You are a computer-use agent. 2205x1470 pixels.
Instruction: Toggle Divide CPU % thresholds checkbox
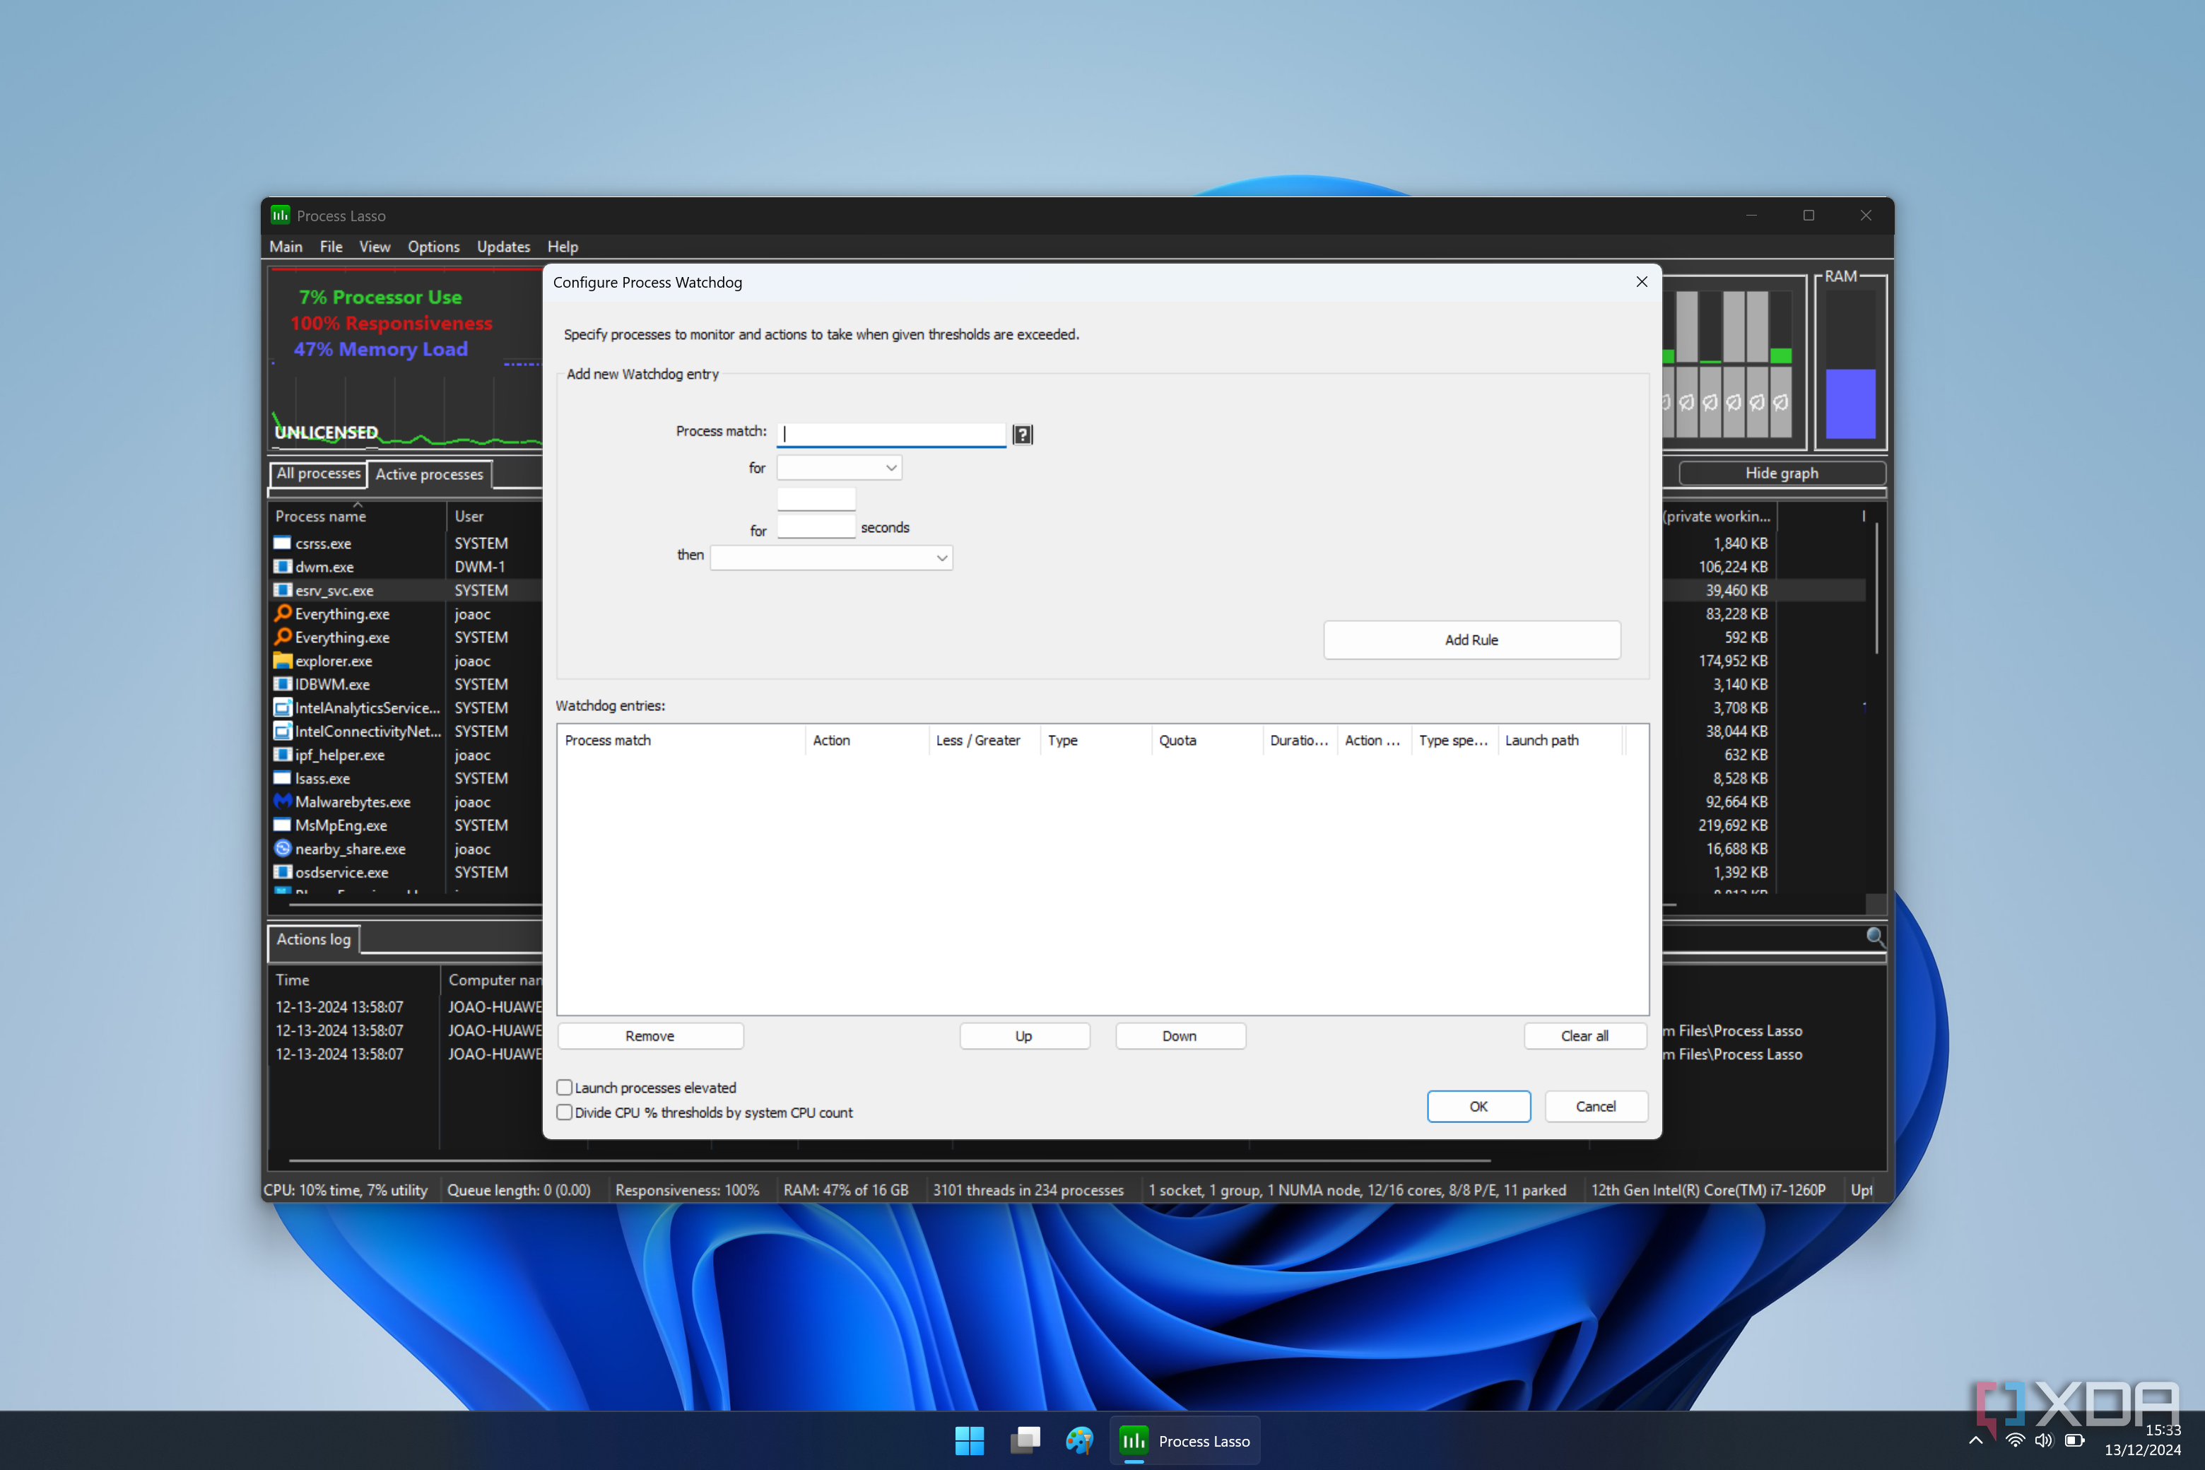pos(565,1113)
